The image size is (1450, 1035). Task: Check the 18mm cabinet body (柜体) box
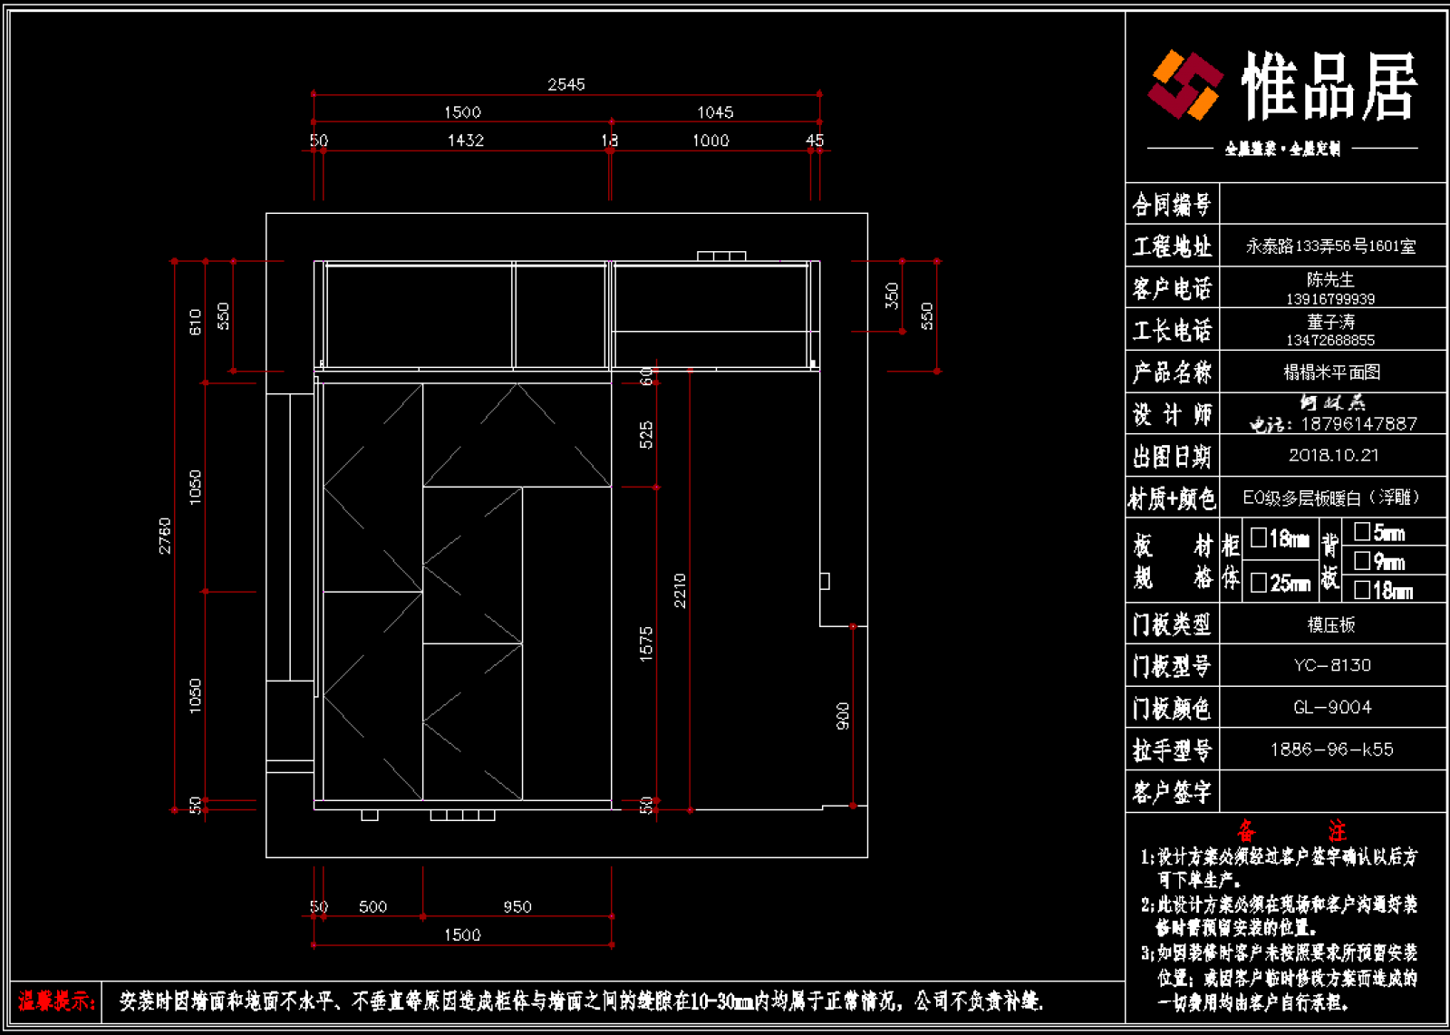[x=1258, y=538]
